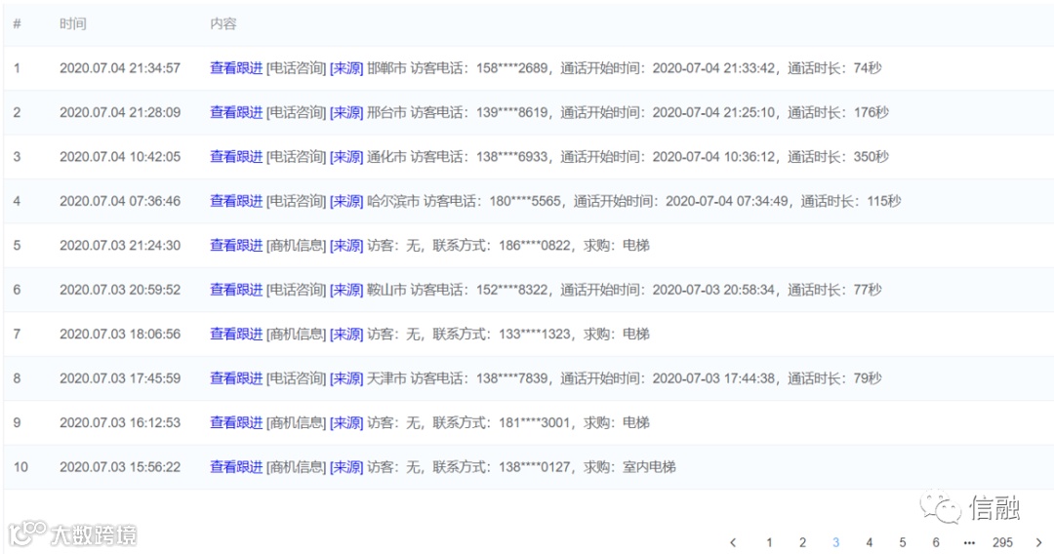Select timestamp 2020.07.04 10:42:05
The height and width of the screenshot is (554, 1054).
[120, 156]
